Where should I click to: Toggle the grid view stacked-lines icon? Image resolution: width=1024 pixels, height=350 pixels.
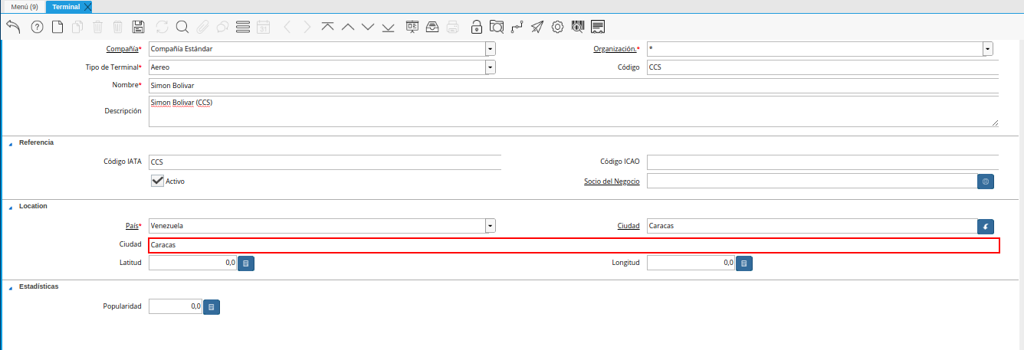(243, 27)
